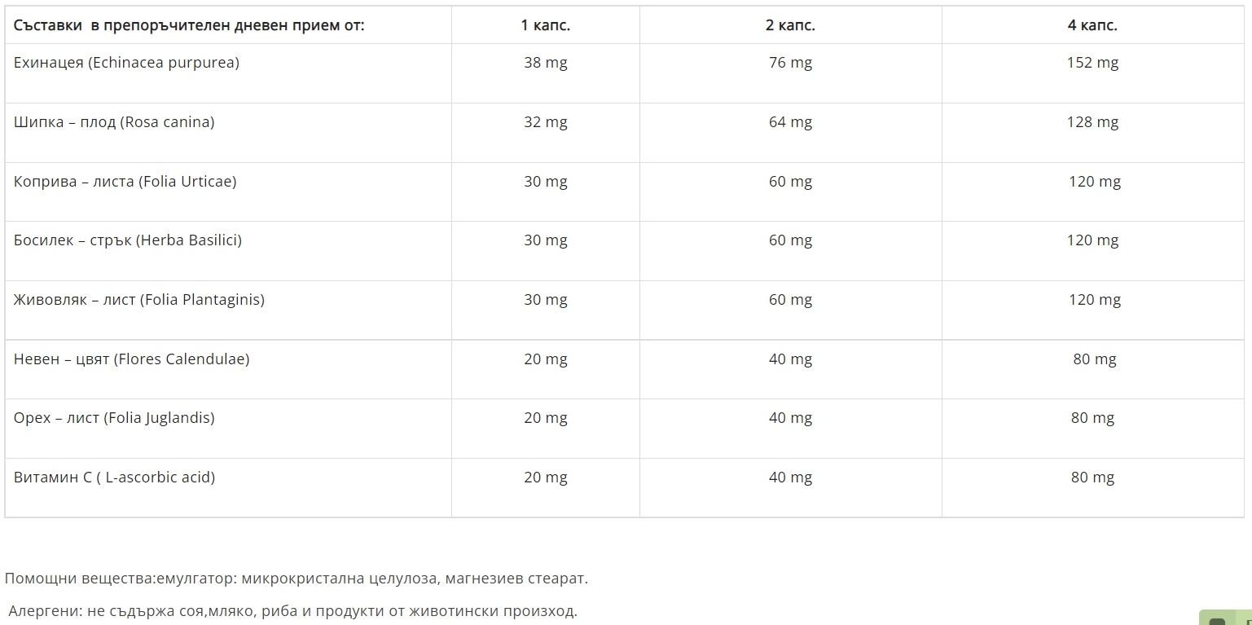
Task: Click the "Помощни вещества" excipients text line
Action: (x=296, y=579)
